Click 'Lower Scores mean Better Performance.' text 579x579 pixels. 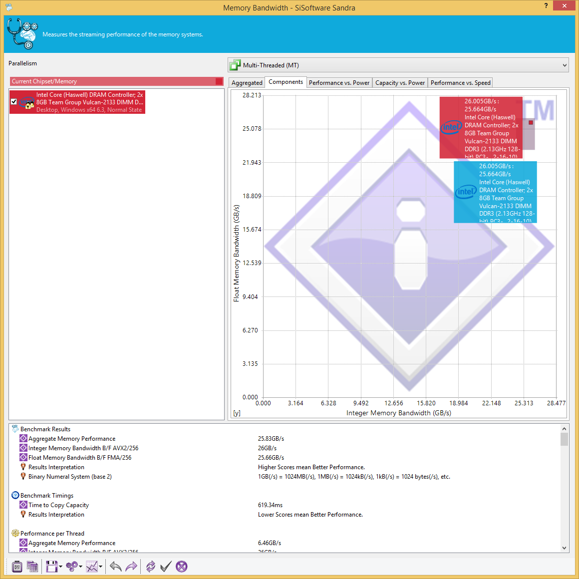[x=310, y=515]
